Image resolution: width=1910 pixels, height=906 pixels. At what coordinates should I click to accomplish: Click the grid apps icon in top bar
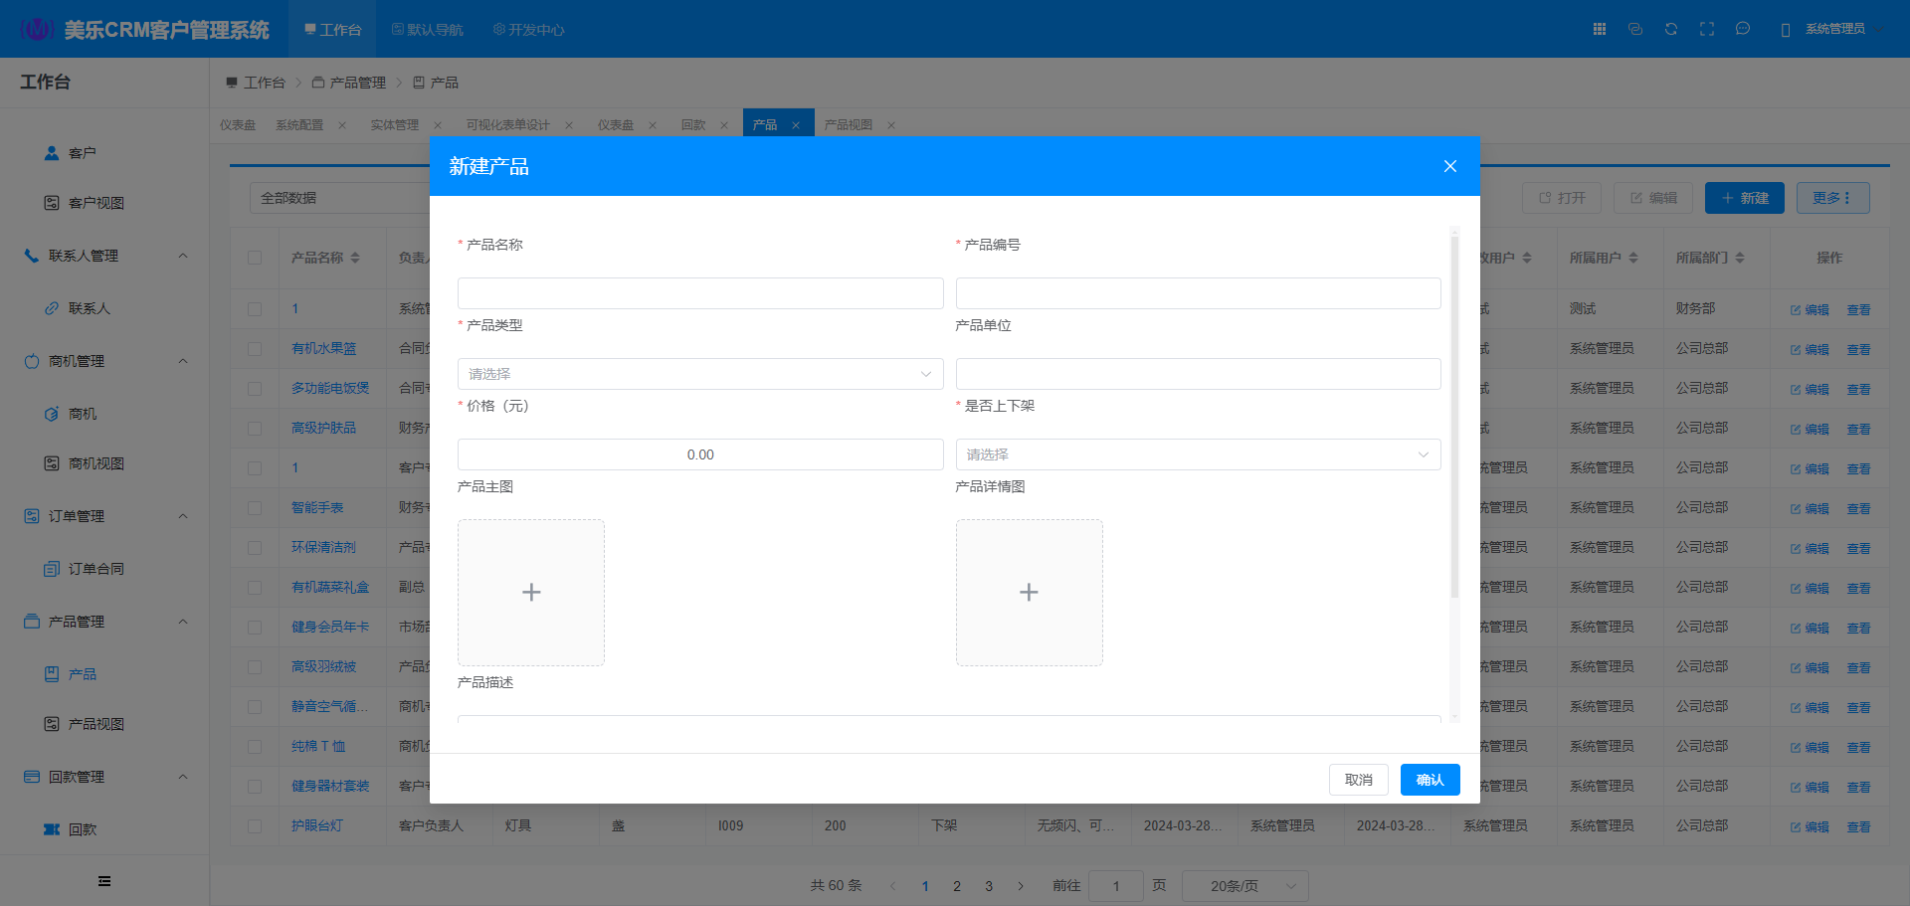[x=1600, y=29]
